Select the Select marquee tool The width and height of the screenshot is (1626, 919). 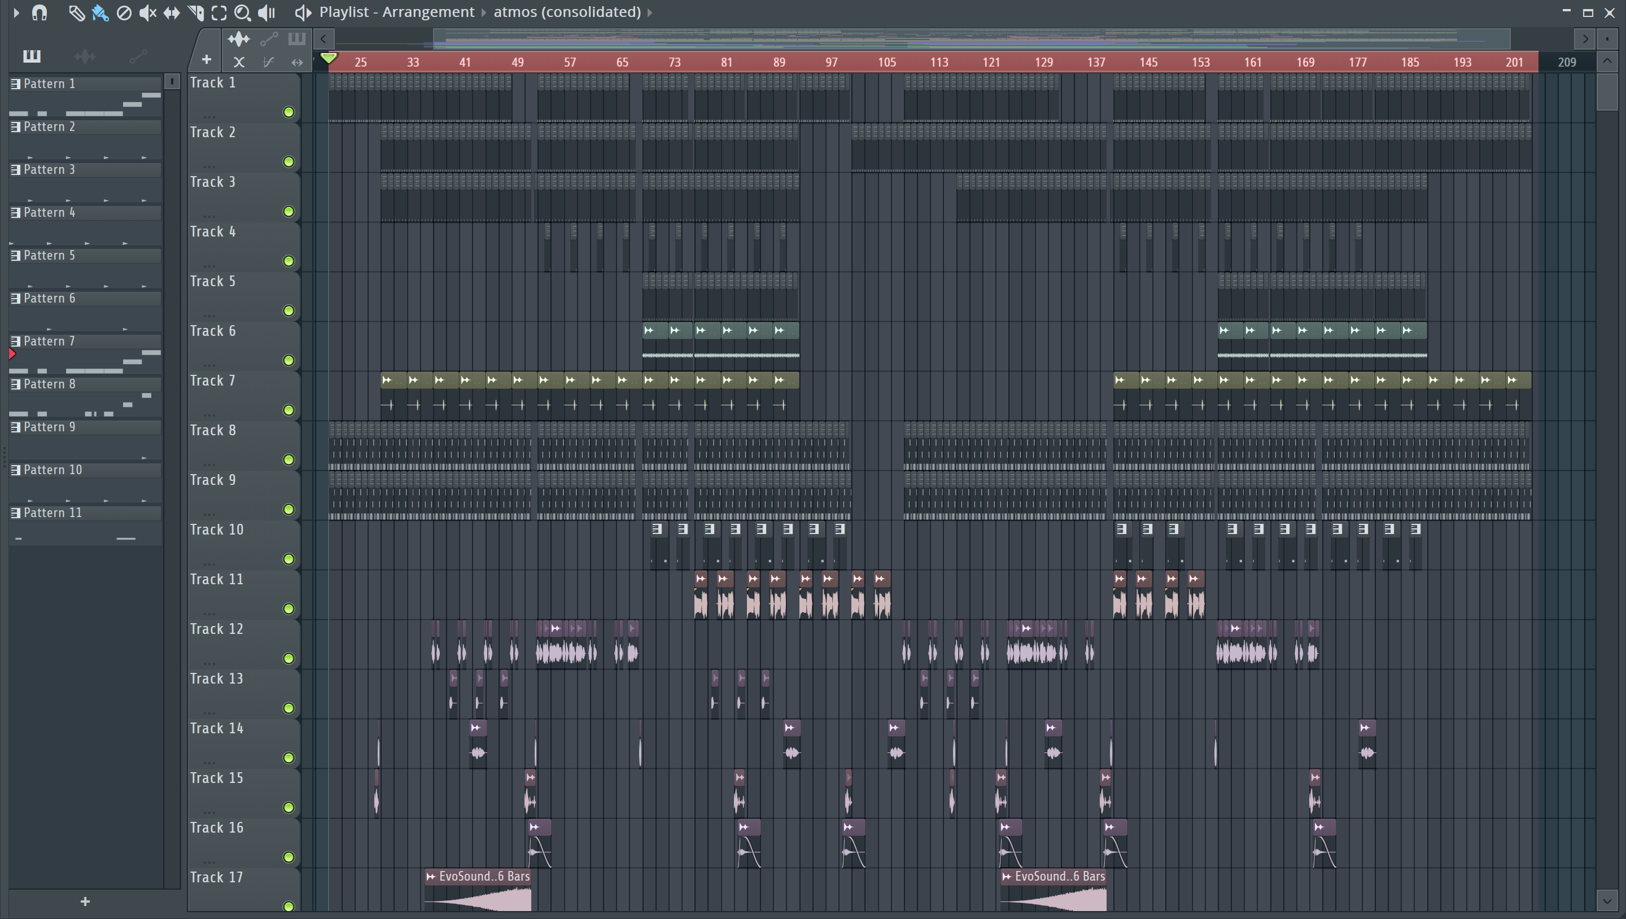219,12
